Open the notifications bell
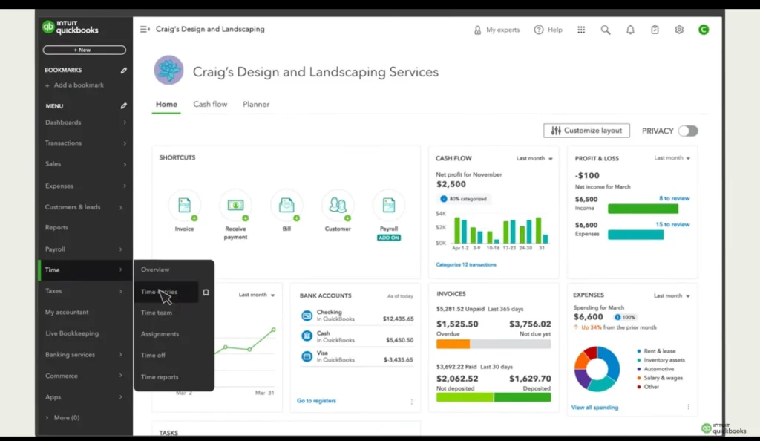 point(630,30)
